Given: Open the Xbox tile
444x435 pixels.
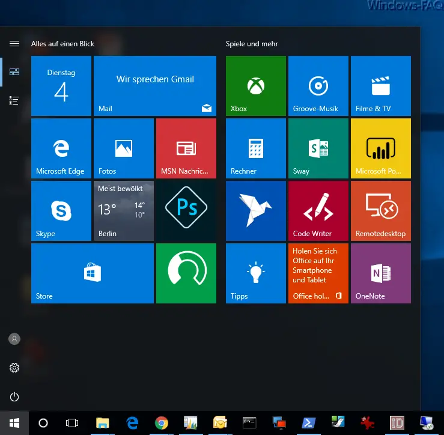Looking at the screenshot, I should point(256,86).
